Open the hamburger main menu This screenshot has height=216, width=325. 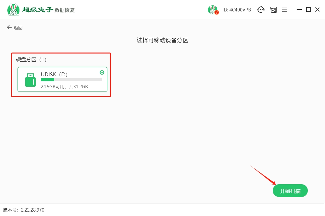pyautogui.click(x=285, y=10)
